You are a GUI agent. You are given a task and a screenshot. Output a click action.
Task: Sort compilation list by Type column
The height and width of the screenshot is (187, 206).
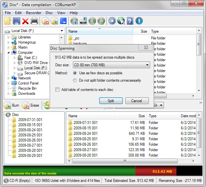coord(163,116)
